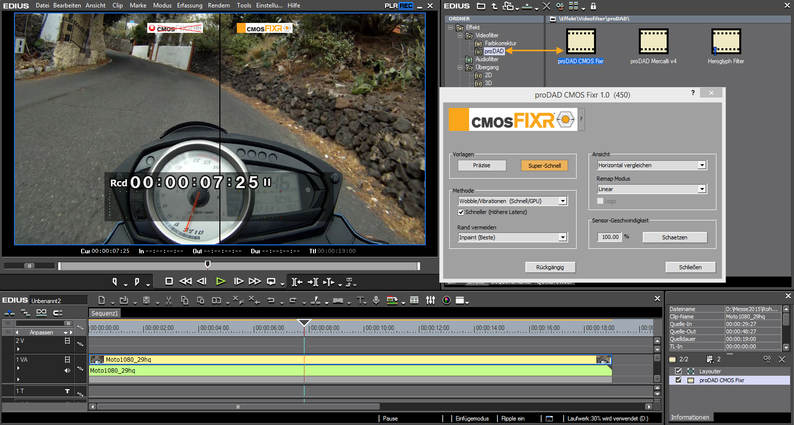Viewport: 794px width, 425px height.
Task: Open the Tools menu
Action: point(244,5)
